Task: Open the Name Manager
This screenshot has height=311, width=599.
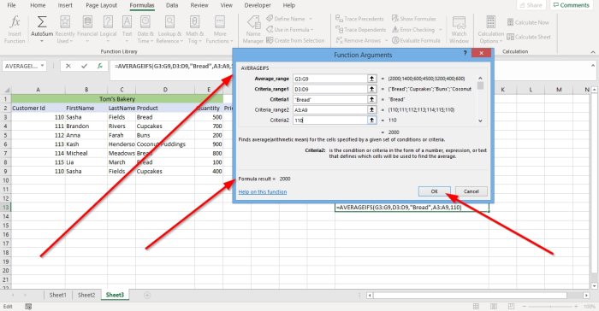Action: tap(253, 30)
